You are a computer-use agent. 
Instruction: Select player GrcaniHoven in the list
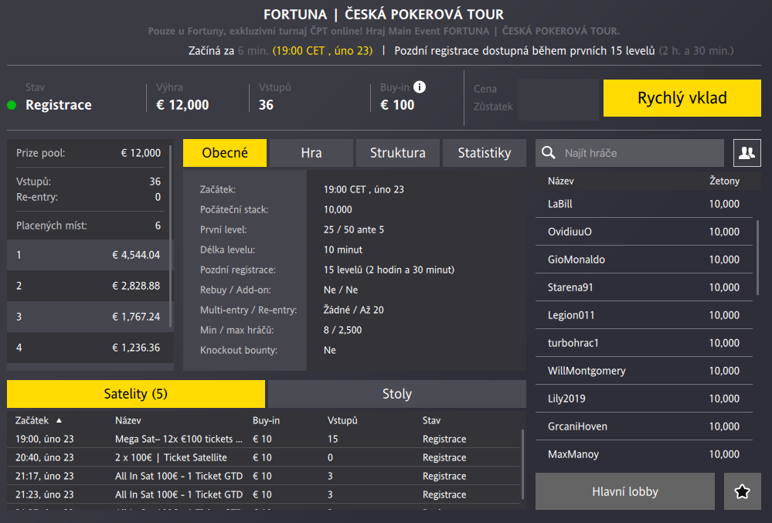[644, 426]
